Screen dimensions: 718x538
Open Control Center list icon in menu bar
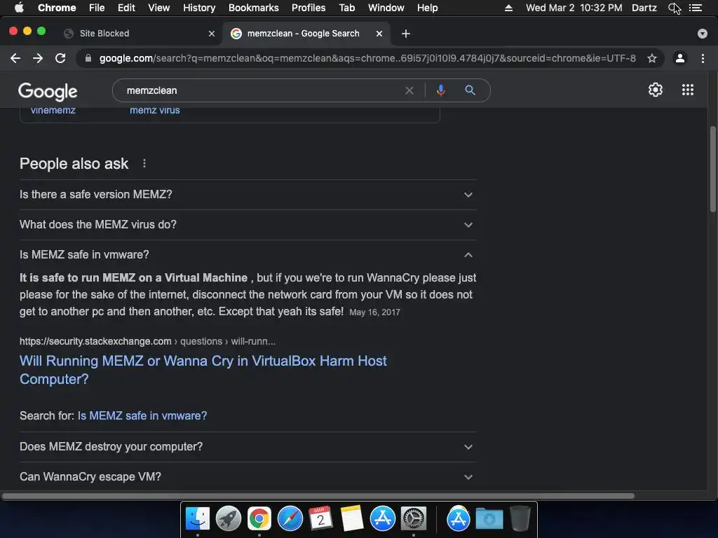click(x=695, y=8)
